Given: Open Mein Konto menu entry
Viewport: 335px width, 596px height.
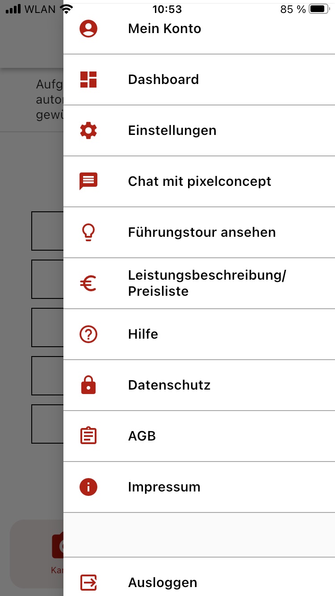Looking at the screenshot, I should pos(164,29).
